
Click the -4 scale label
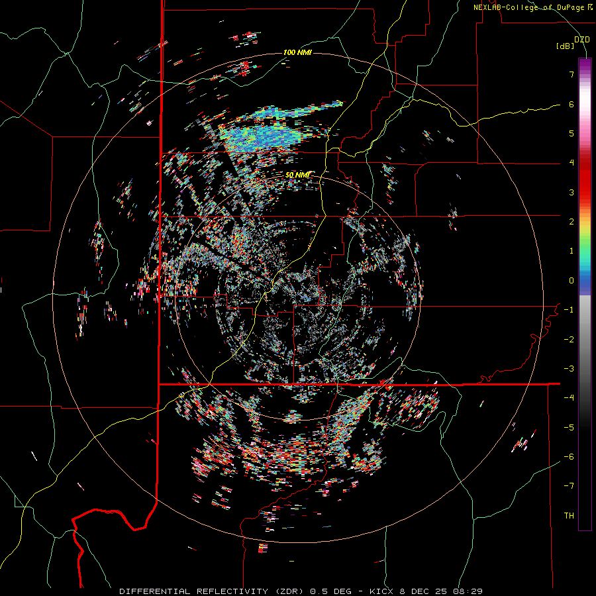click(x=569, y=398)
